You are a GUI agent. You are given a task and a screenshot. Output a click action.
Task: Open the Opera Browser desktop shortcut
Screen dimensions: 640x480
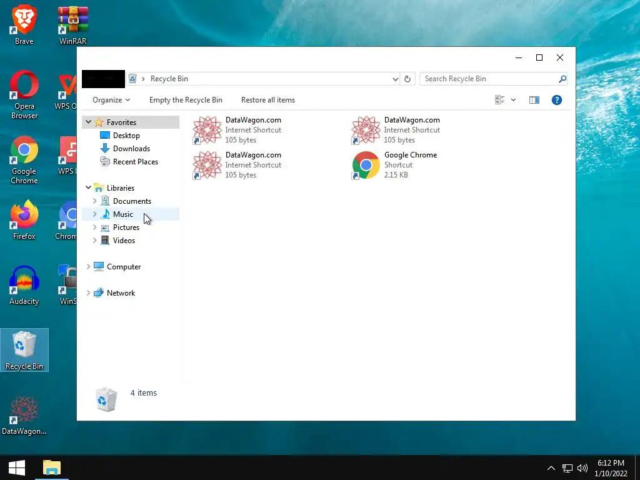coord(24,95)
